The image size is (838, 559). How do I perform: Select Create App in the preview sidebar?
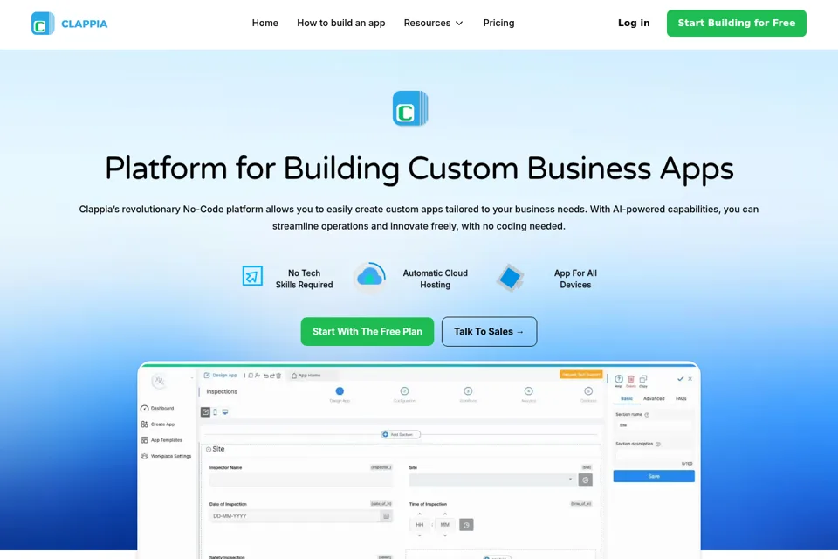[x=158, y=424]
